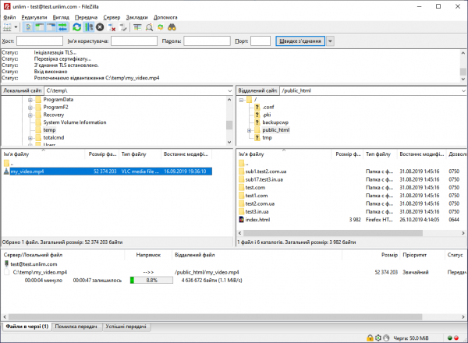Toggle message log display icon
The width and height of the screenshot is (468, 343).
(x=29, y=27)
